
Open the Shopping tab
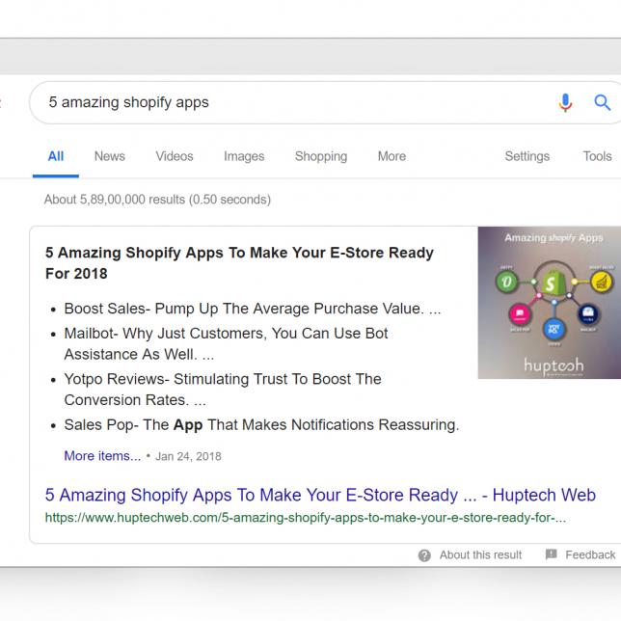click(x=321, y=156)
